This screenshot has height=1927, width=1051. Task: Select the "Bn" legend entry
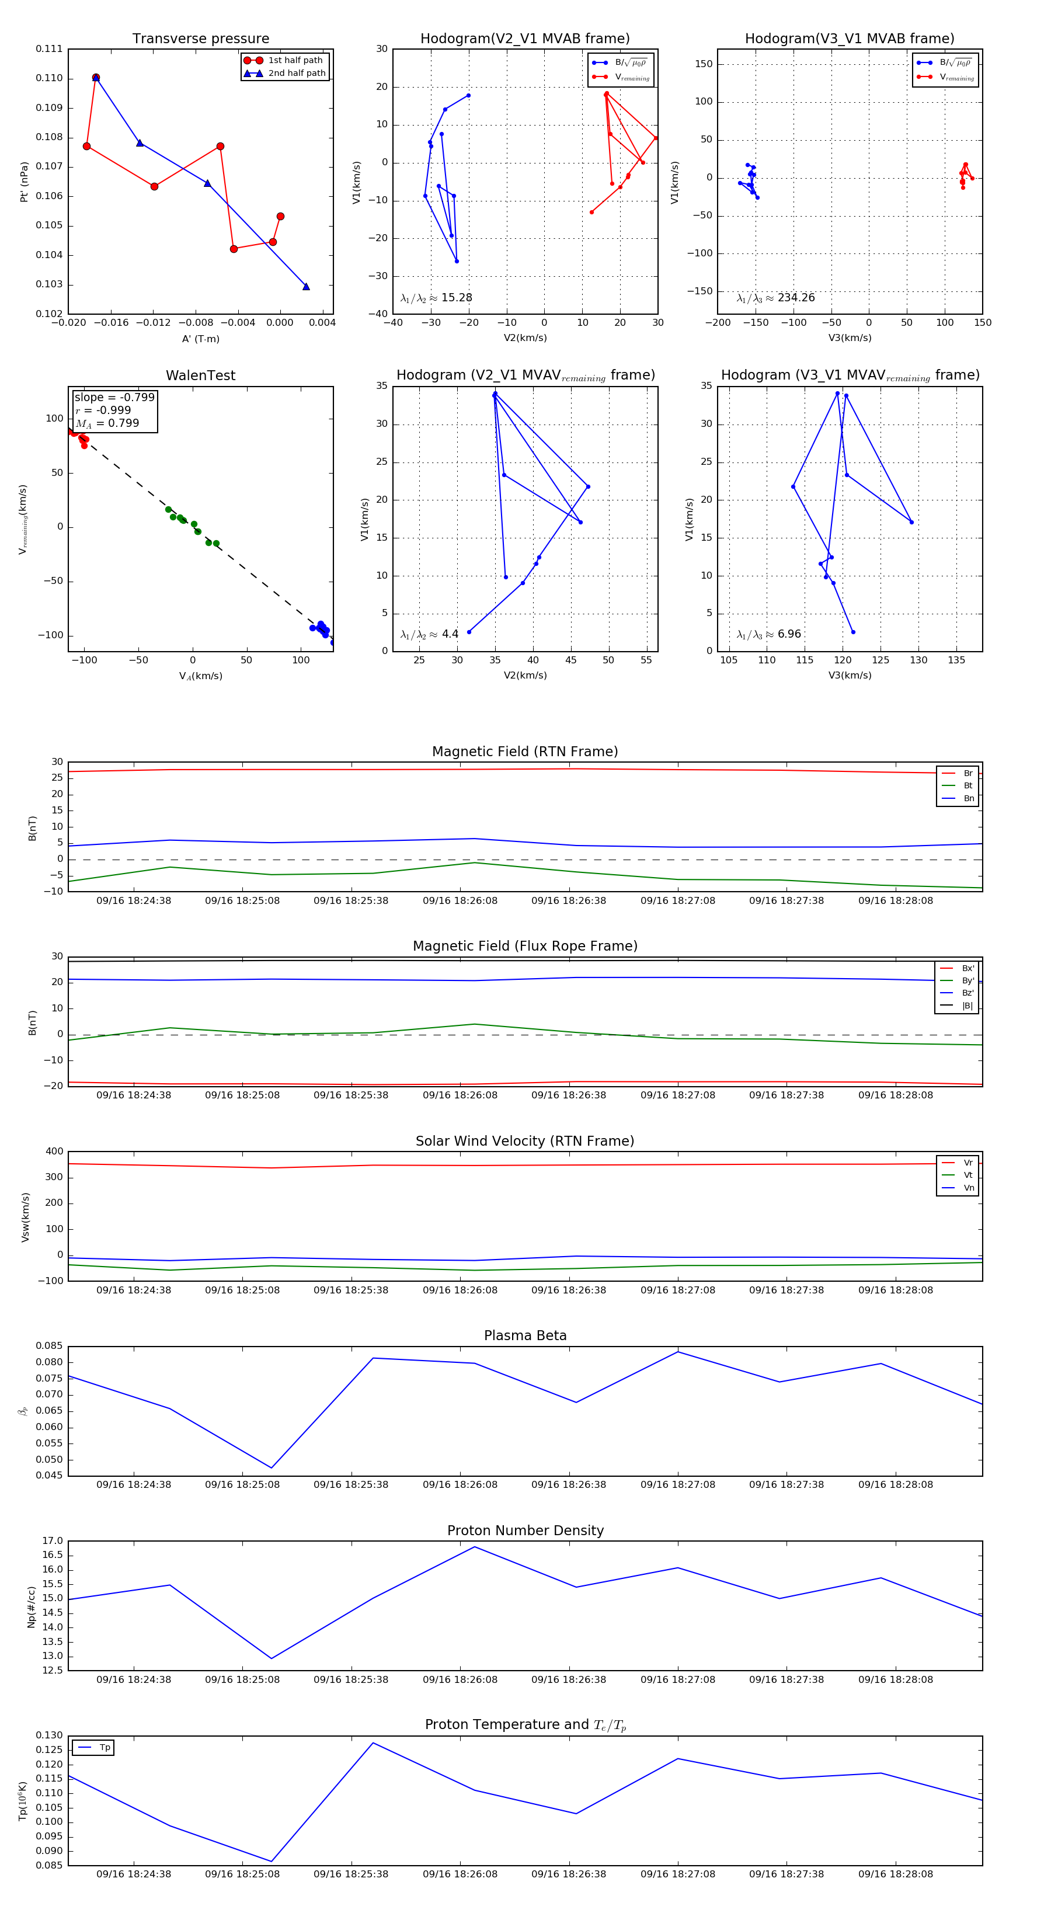point(958,798)
